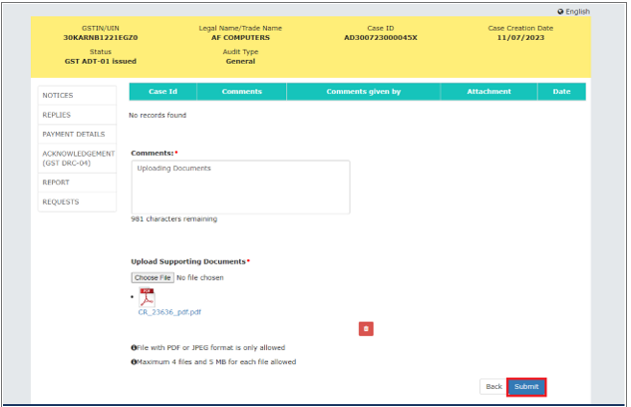Click the Comments given by header
This screenshot has width=631, height=407.
[364, 92]
